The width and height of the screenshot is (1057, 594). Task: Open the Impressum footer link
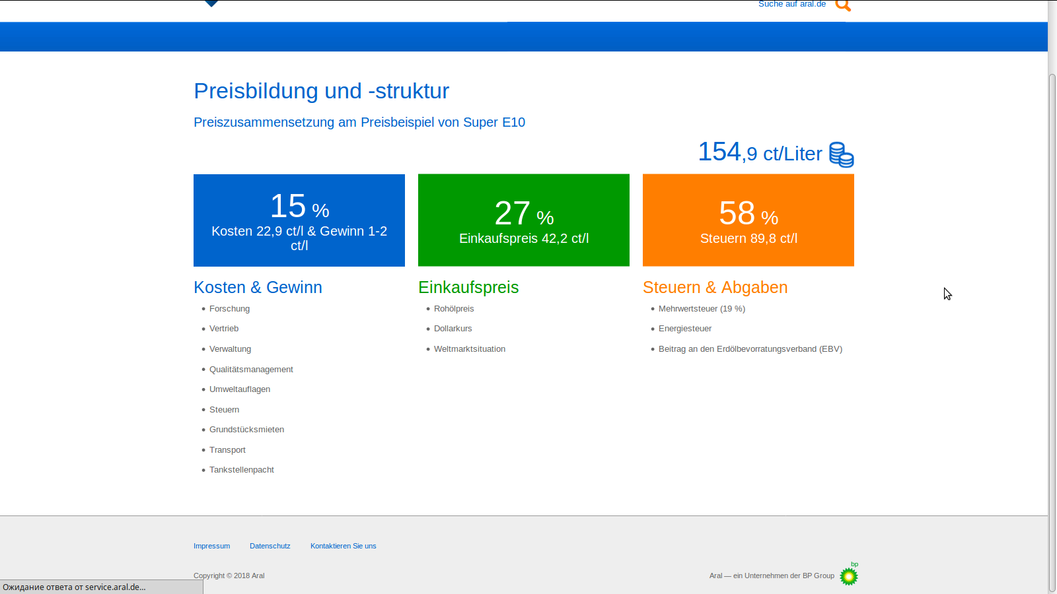coord(211,546)
